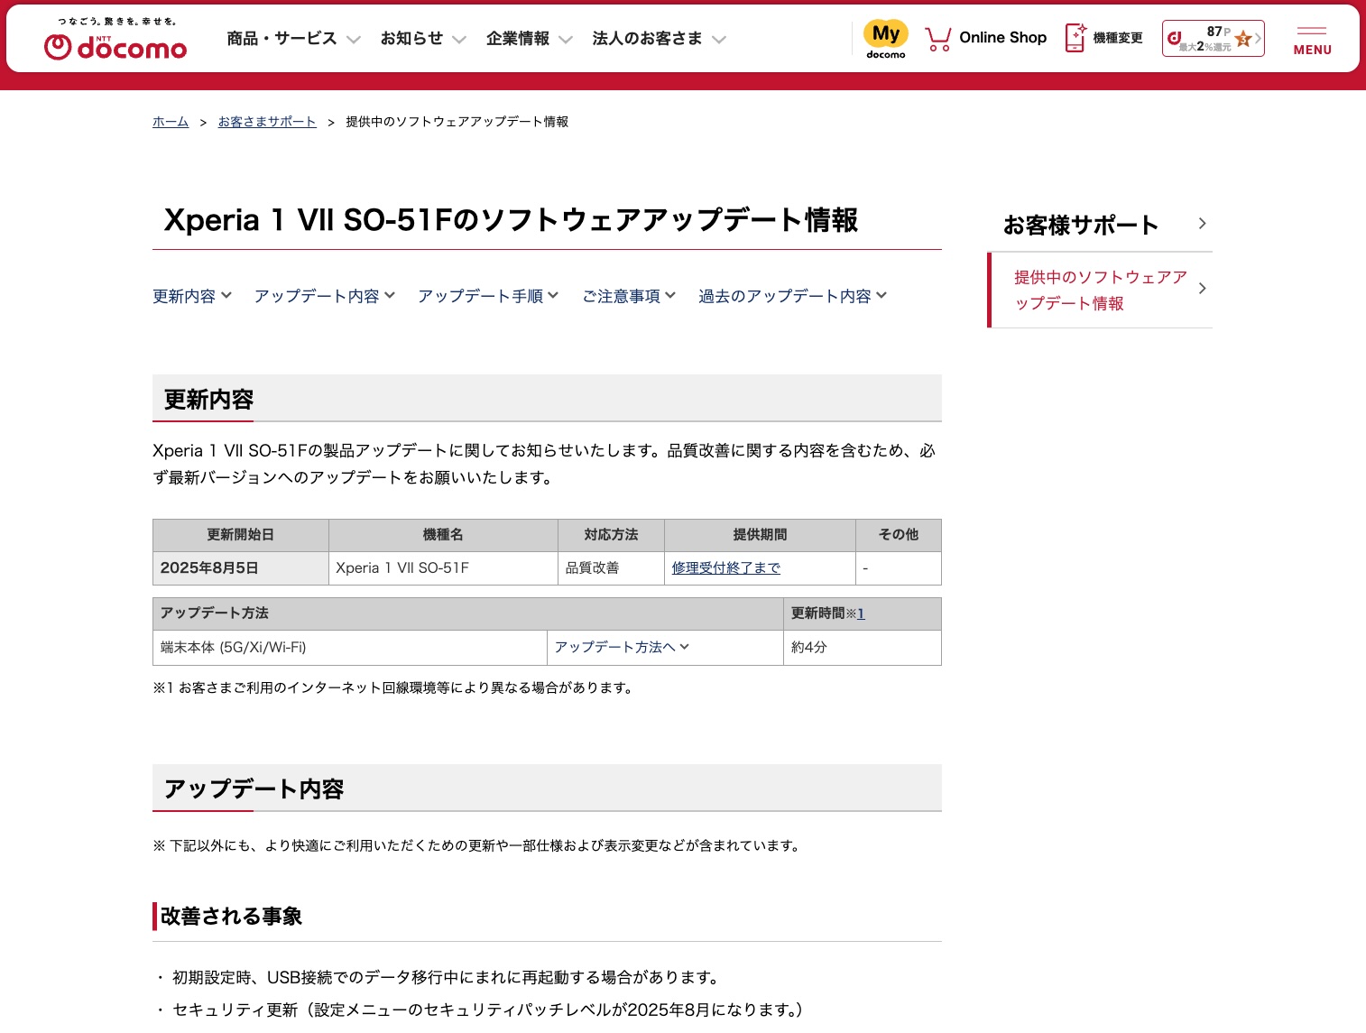Click アップデート方法へ link in table
The image size is (1366, 1033).
coord(622,648)
